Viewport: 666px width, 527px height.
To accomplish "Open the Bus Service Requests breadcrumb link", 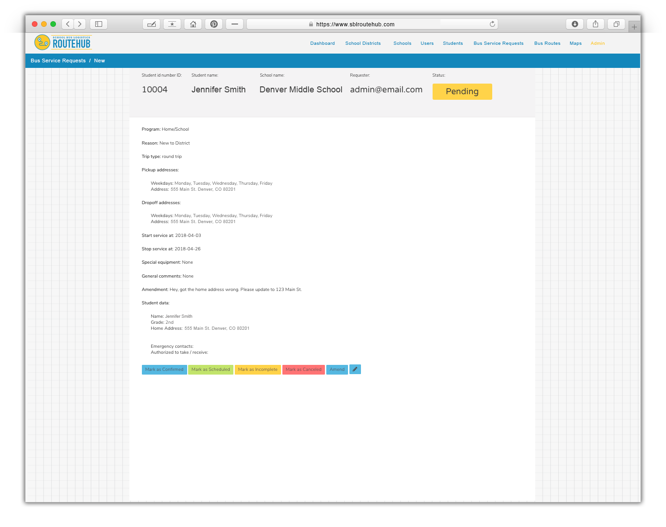I will (58, 61).
